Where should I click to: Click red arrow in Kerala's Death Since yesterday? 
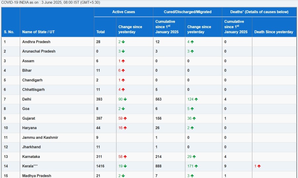(259, 166)
